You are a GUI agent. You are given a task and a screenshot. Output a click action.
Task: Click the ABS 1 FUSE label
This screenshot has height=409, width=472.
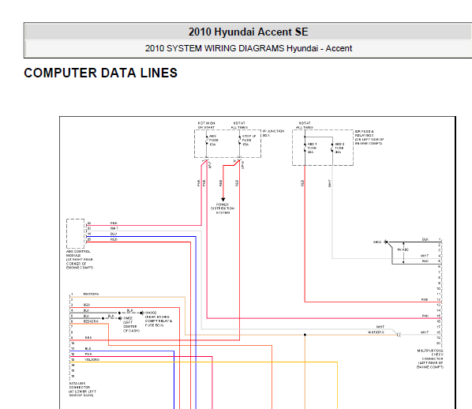click(312, 148)
